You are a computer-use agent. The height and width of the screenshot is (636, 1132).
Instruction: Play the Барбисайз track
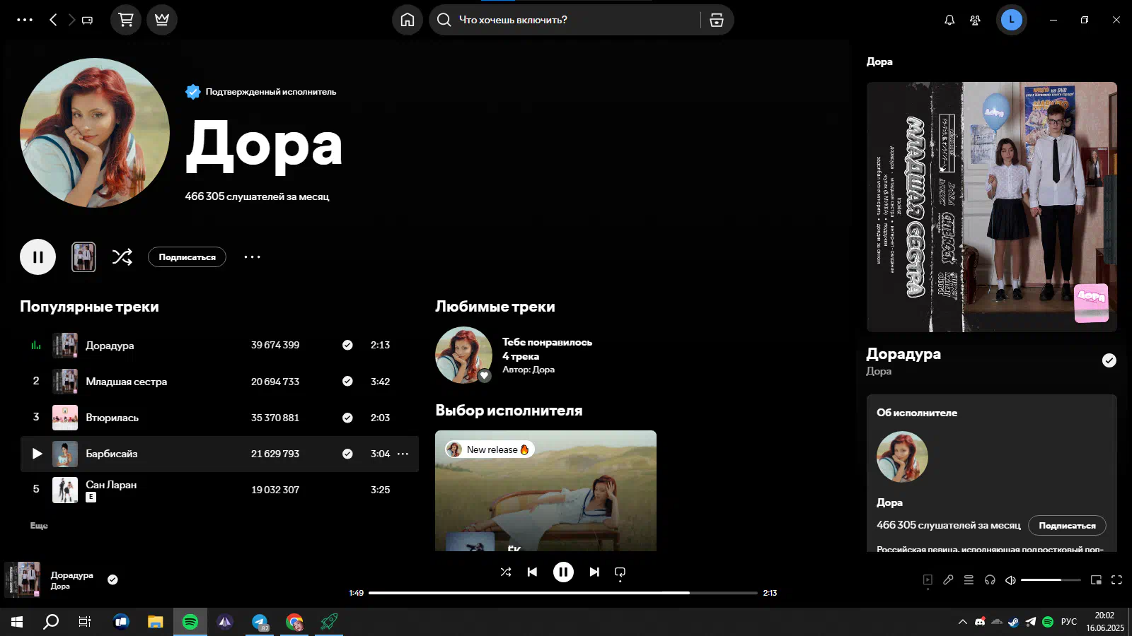[37, 454]
